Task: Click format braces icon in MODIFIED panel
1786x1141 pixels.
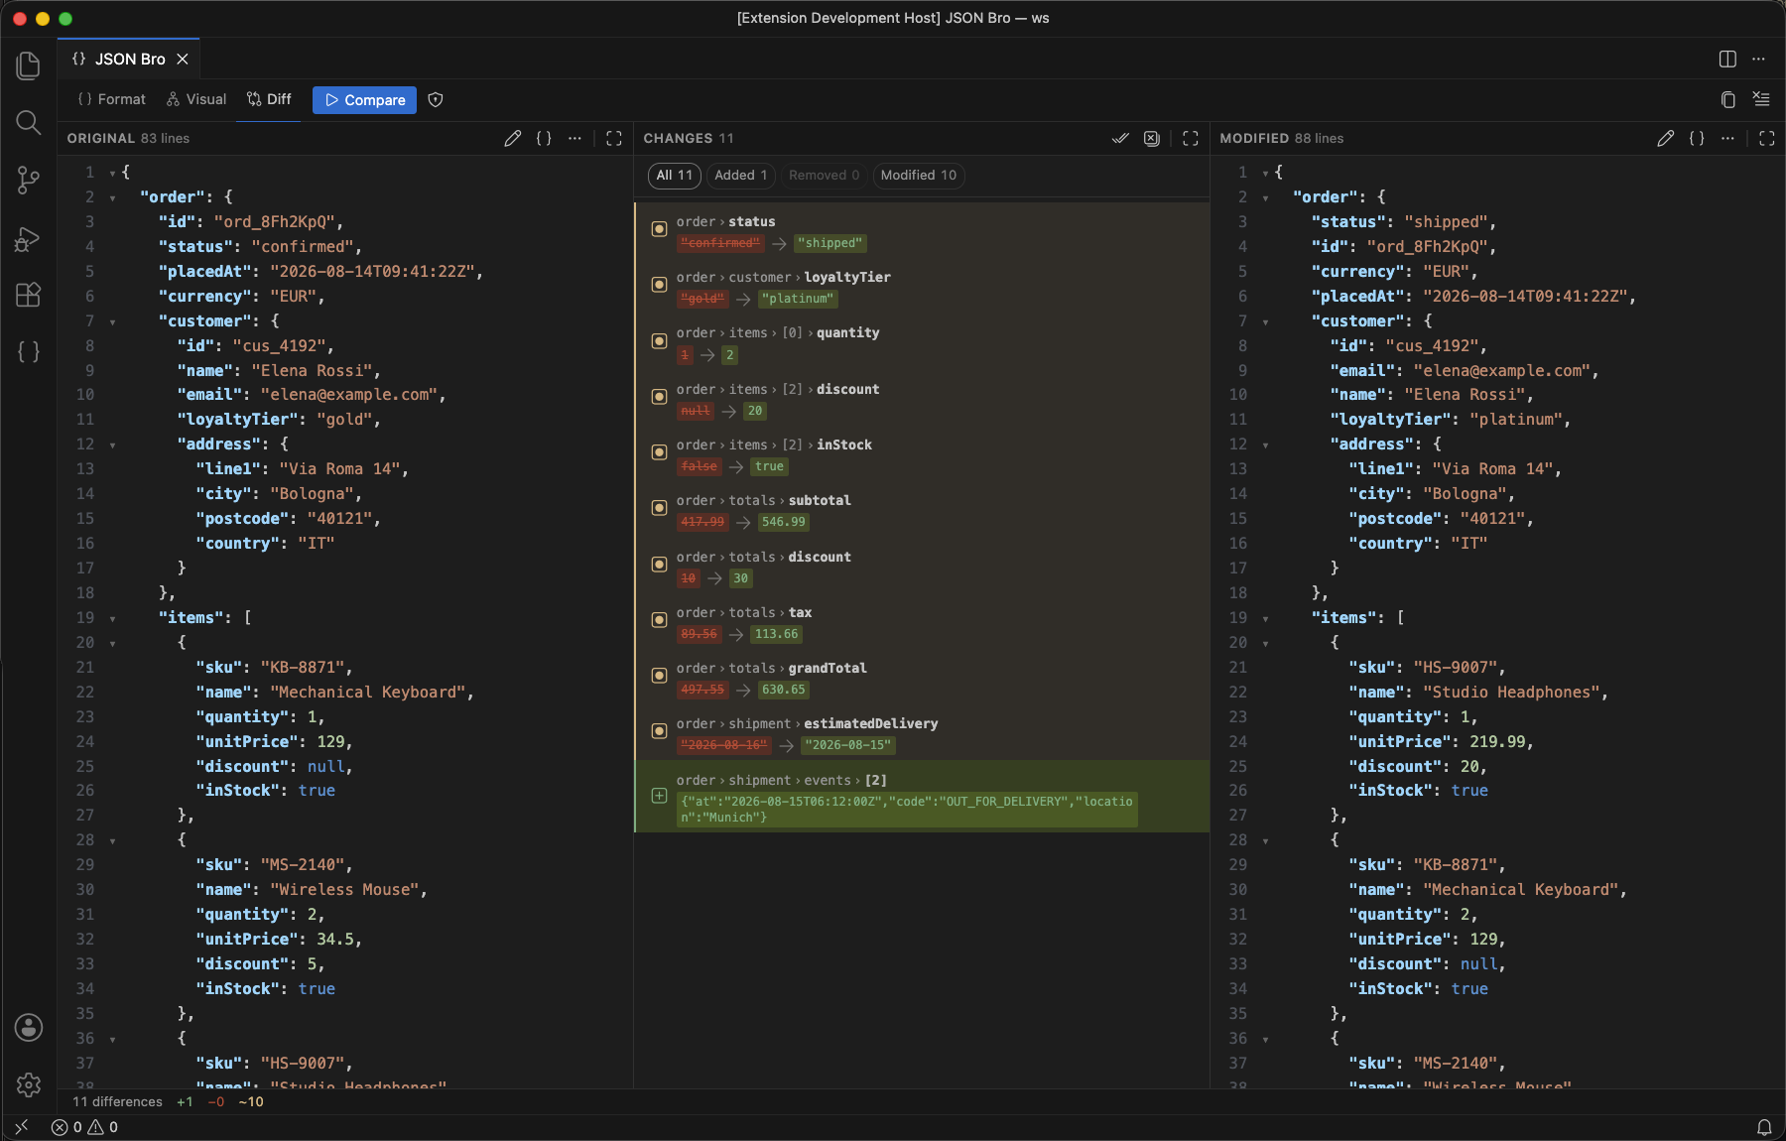Action: click(1697, 139)
